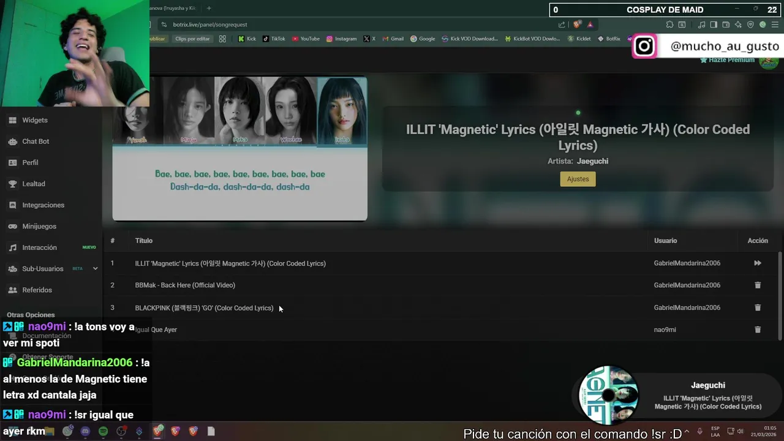Click the Acción column header
Screen dimensions: 784x441
click(x=758, y=241)
